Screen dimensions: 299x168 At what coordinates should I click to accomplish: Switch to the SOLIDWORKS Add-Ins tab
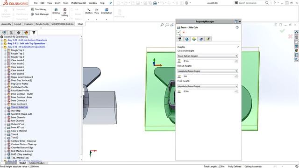coord(62,24)
